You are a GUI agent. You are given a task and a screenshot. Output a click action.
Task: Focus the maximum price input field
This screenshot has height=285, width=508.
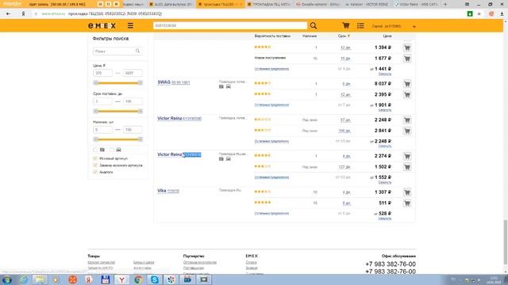133,73
